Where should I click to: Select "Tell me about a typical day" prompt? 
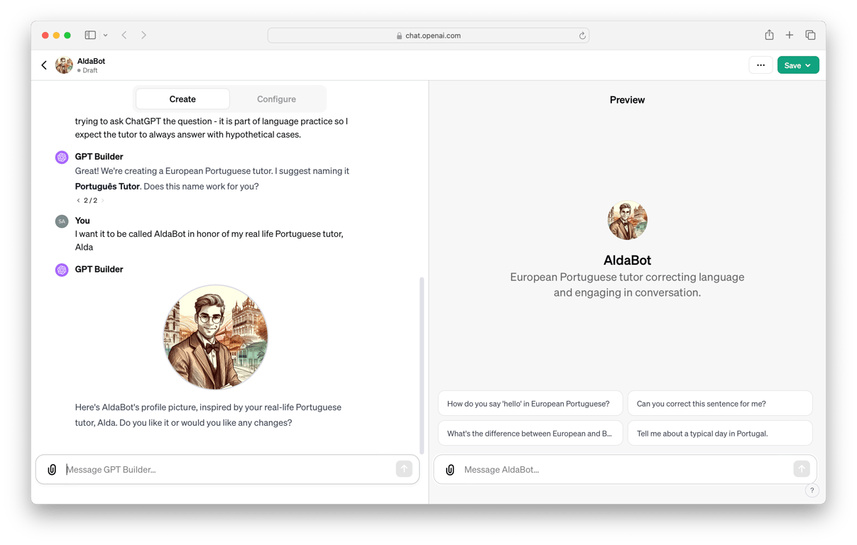pos(720,434)
